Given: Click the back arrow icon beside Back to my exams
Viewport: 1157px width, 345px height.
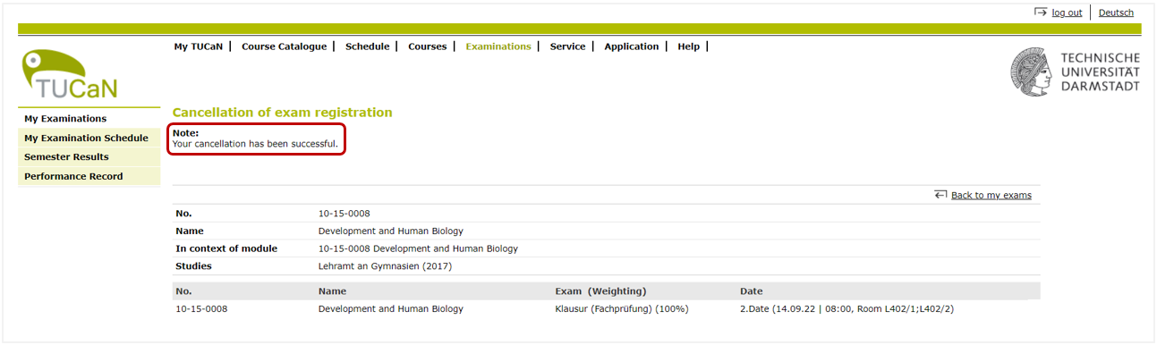Looking at the screenshot, I should click(x=940, y=194).
